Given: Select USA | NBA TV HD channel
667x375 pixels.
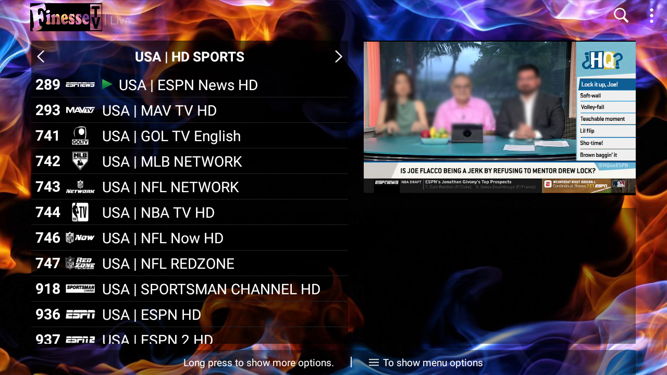Looking at the screenshot, I should point(190,212).
